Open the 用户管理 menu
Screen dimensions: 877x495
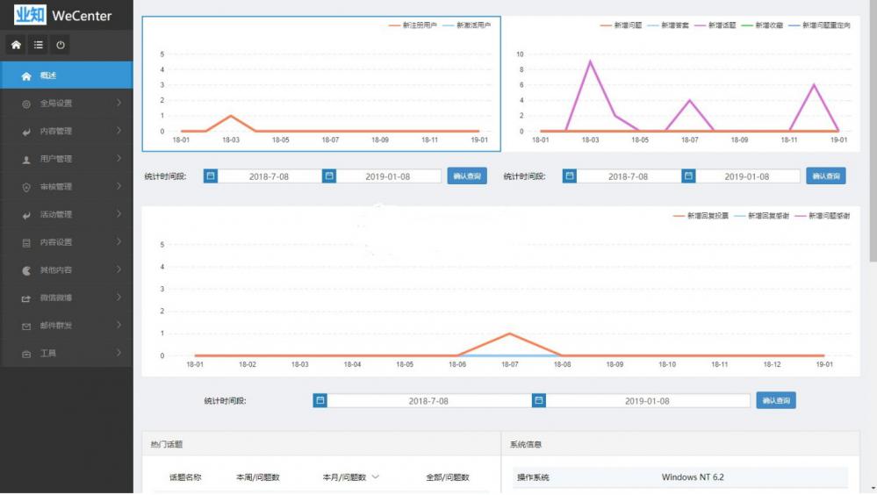tap(67, 159)
